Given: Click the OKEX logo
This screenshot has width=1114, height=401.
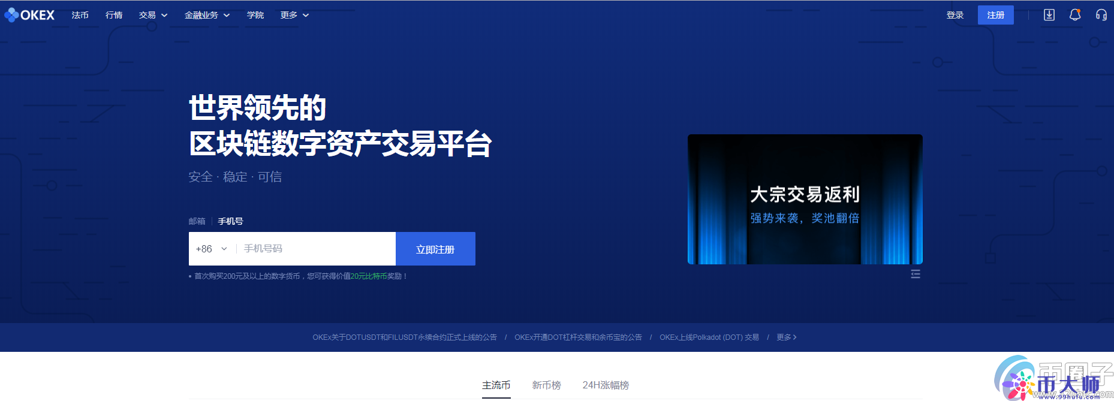Looking at the screenshot, I should point(29,15).
